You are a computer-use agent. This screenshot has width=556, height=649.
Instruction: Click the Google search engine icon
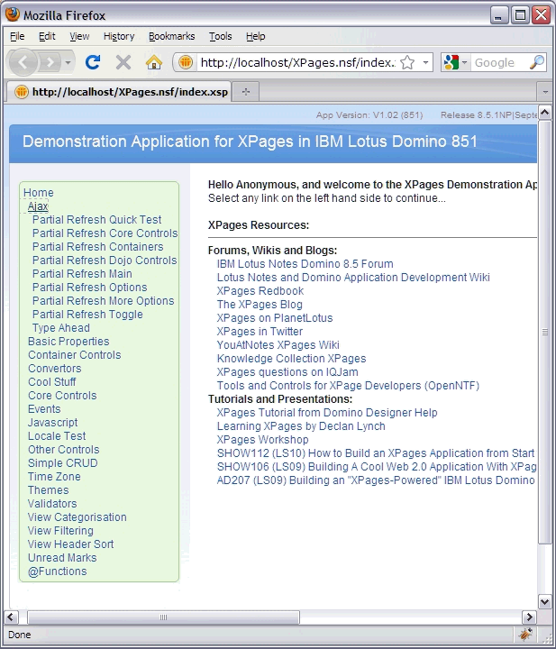tap(451, 62)
